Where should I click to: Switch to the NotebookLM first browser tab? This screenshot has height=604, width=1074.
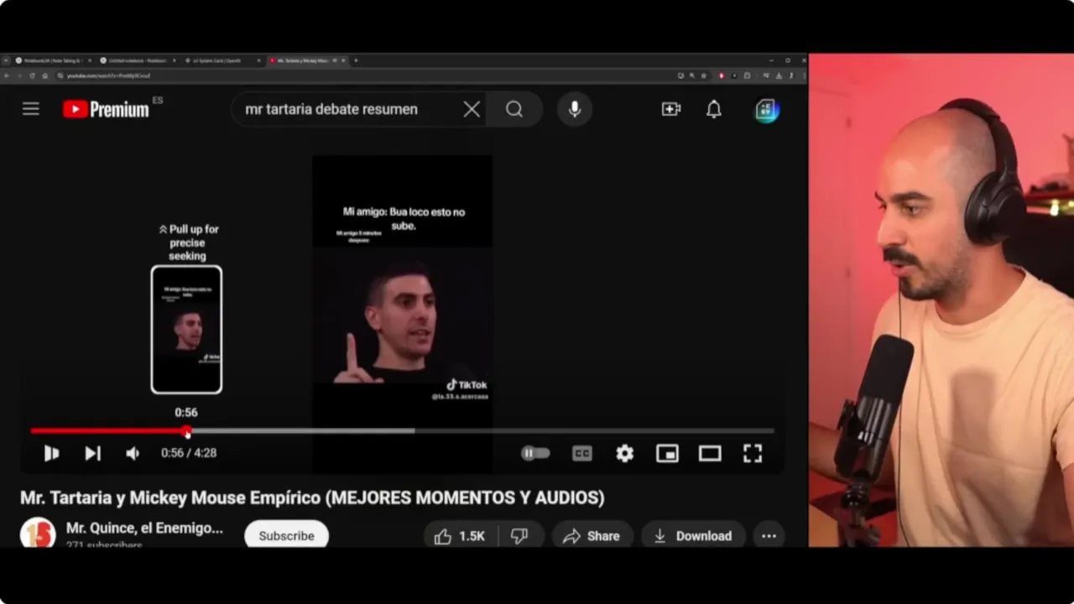coord(52,60)
